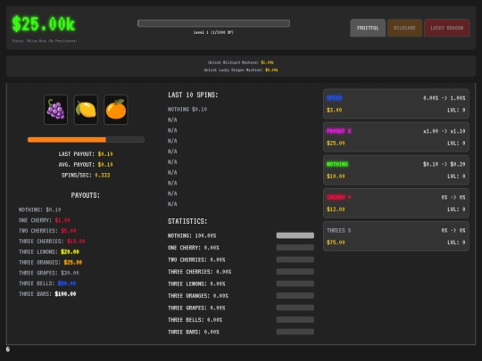Click the Unlock Wildcard Machine text
The image size is (482, 361).
click(241, 62)
